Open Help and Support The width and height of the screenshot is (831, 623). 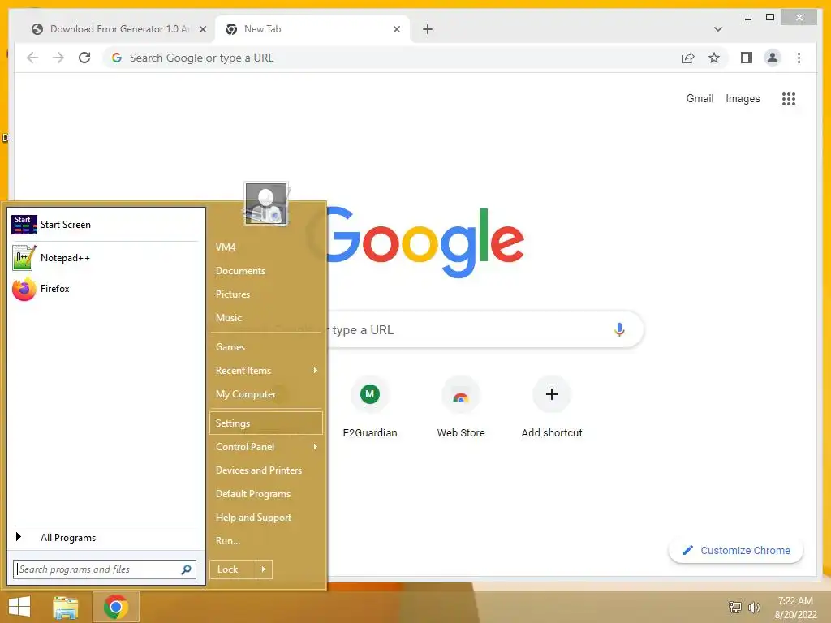tap(266, 518)
